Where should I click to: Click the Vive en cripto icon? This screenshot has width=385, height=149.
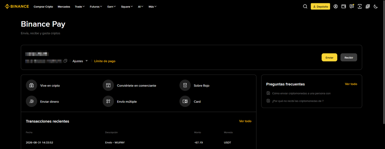(32, 85)
